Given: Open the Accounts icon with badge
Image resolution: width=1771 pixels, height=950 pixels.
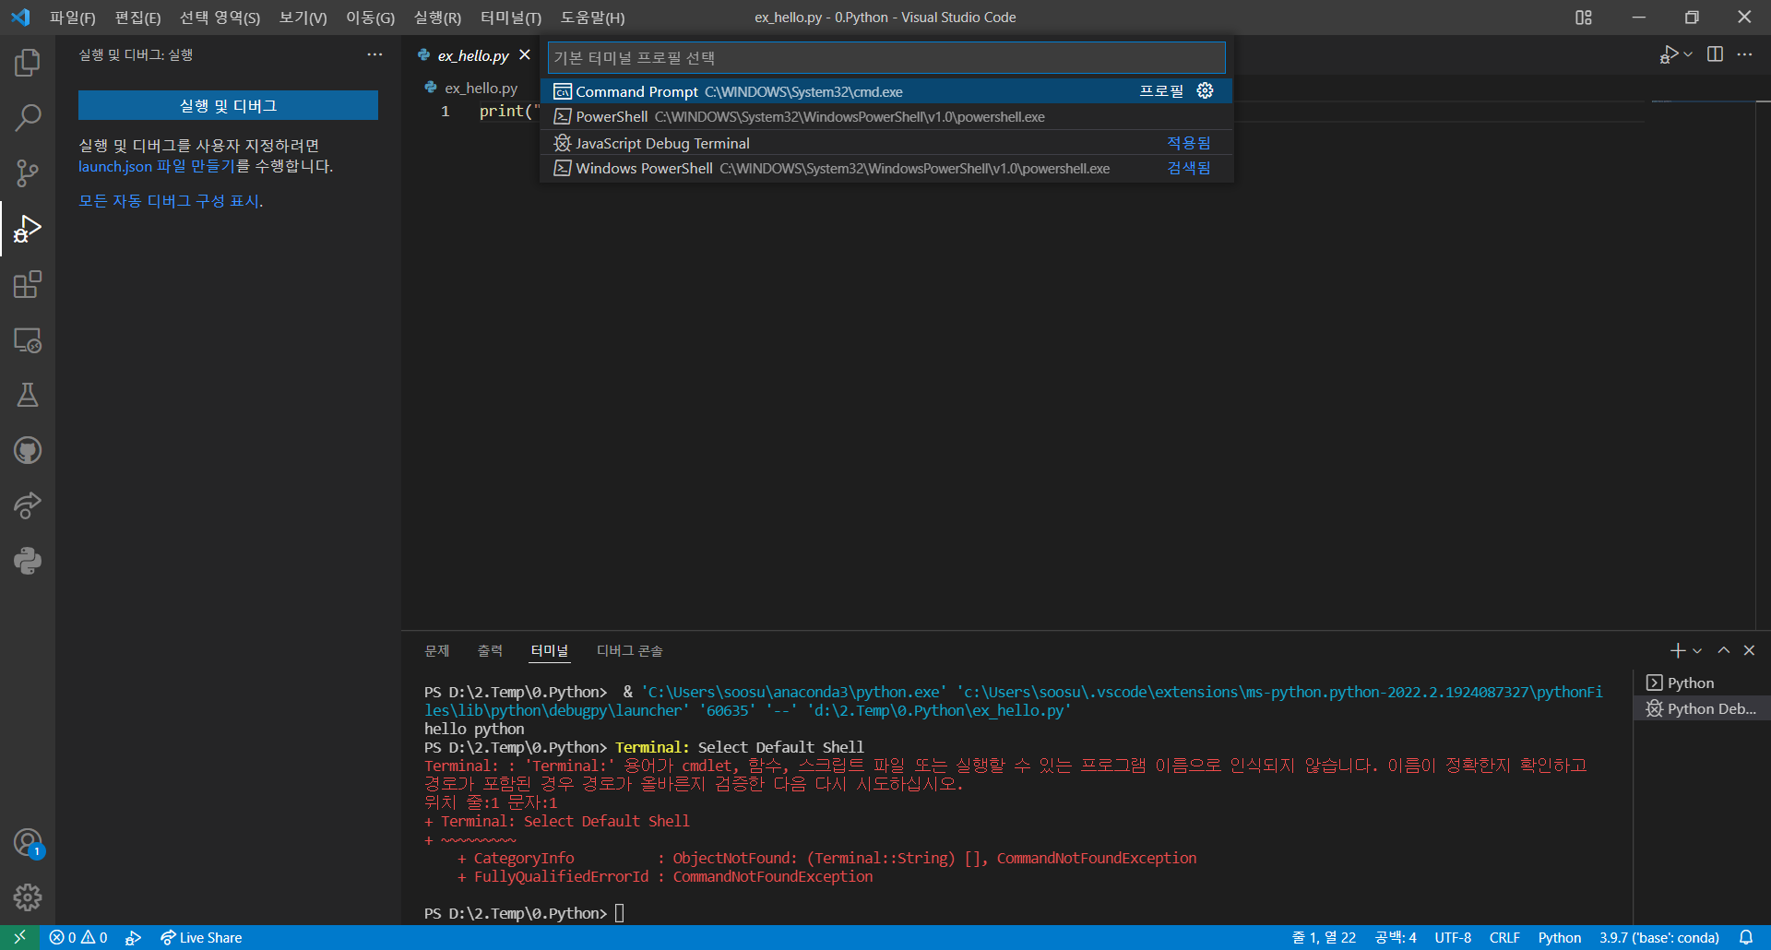Looking at the screenshot, I should point(28,842).
